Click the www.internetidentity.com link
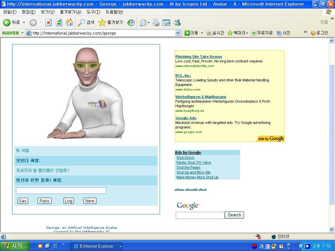The image size is (335, 251). point(195,66)
